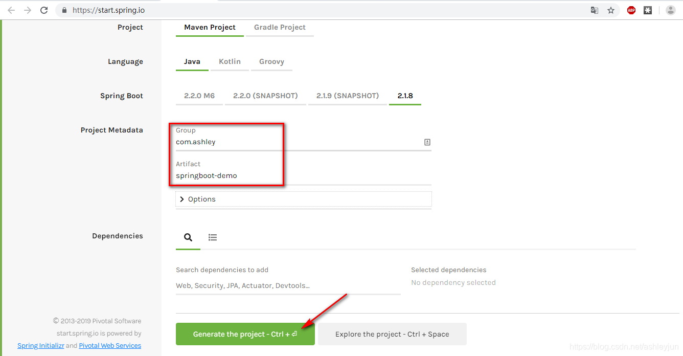
Task: Click the Generate the project button
Action: click(245, 334)
